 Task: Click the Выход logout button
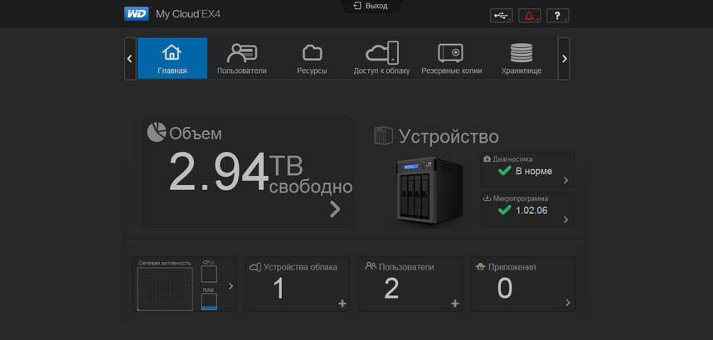point(371,6)
